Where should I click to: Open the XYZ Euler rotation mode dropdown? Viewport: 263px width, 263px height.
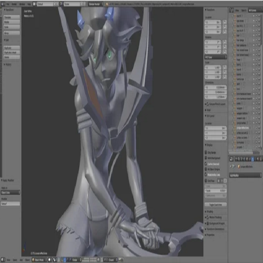tap(216, 57)
